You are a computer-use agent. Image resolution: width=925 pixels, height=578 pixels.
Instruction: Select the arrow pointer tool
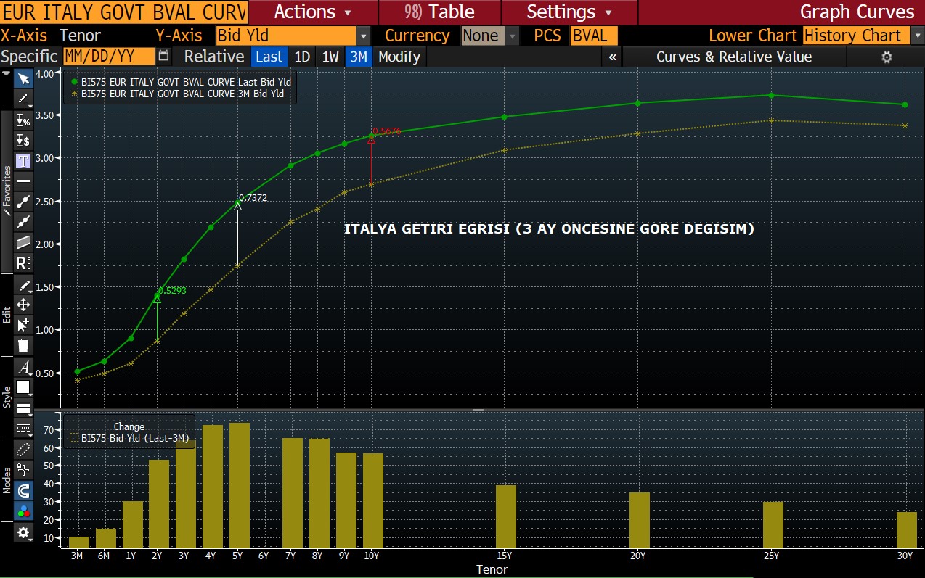23,79
